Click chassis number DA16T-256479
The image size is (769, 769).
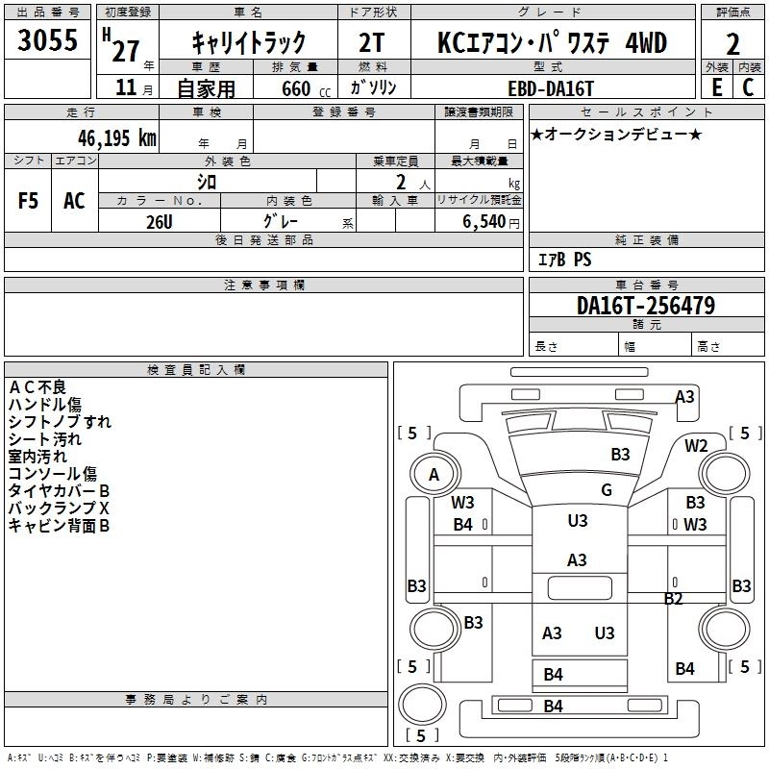646,306
